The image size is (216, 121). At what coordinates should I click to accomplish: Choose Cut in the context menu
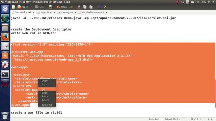tap(47, 89)
